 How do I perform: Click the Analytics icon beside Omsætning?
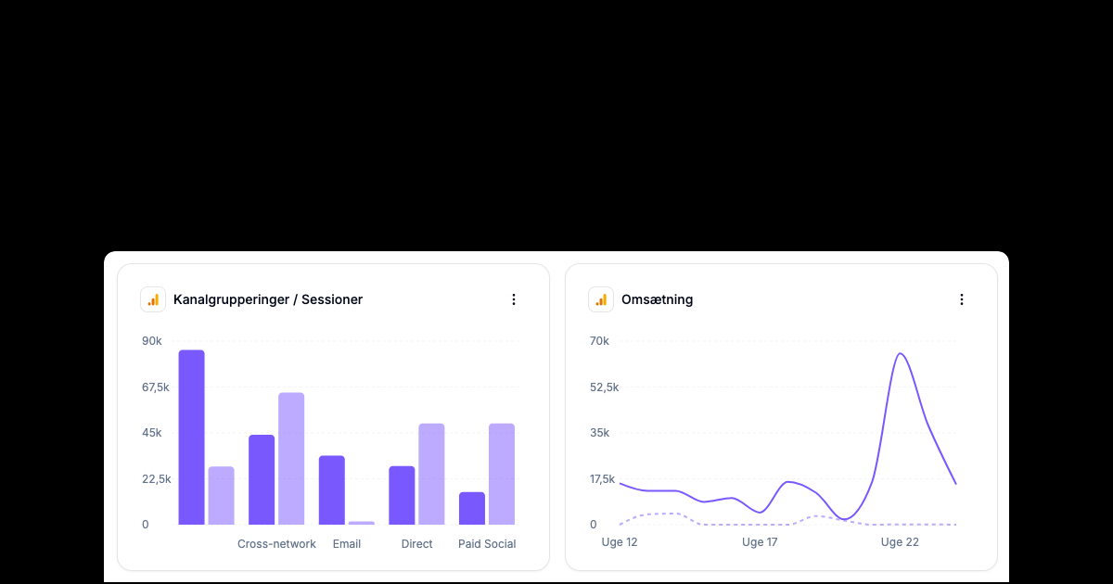click(601, 299)
